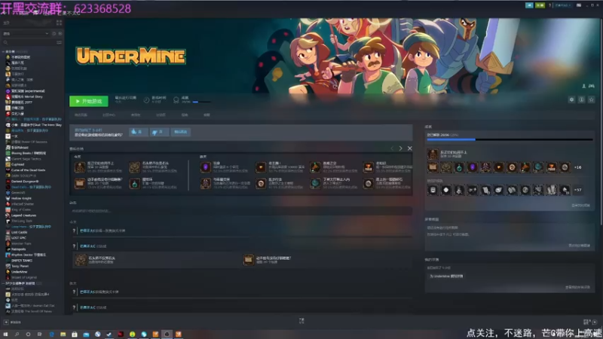Image resolution: width=603 pixels, height=339 pixels.
Task: Open Microsoft Store from taskbar
Action: [75, 334]
